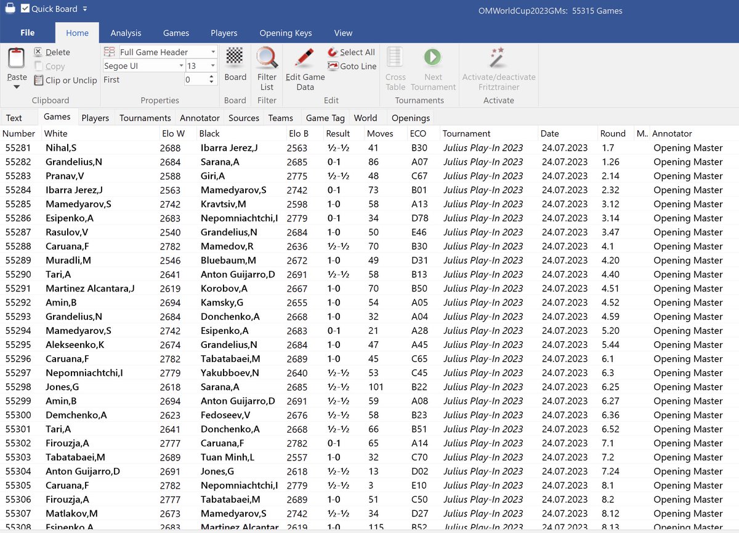Click Black player Giri,A
This screenshot has width=739, height=533.
[x=212, y=176]
